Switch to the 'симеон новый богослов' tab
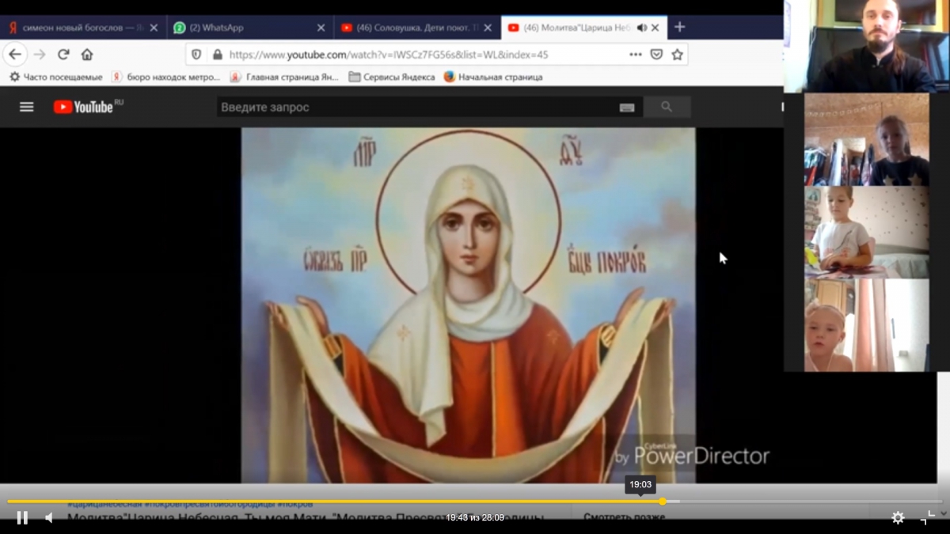950x534 pixels. tap(83, 28)
